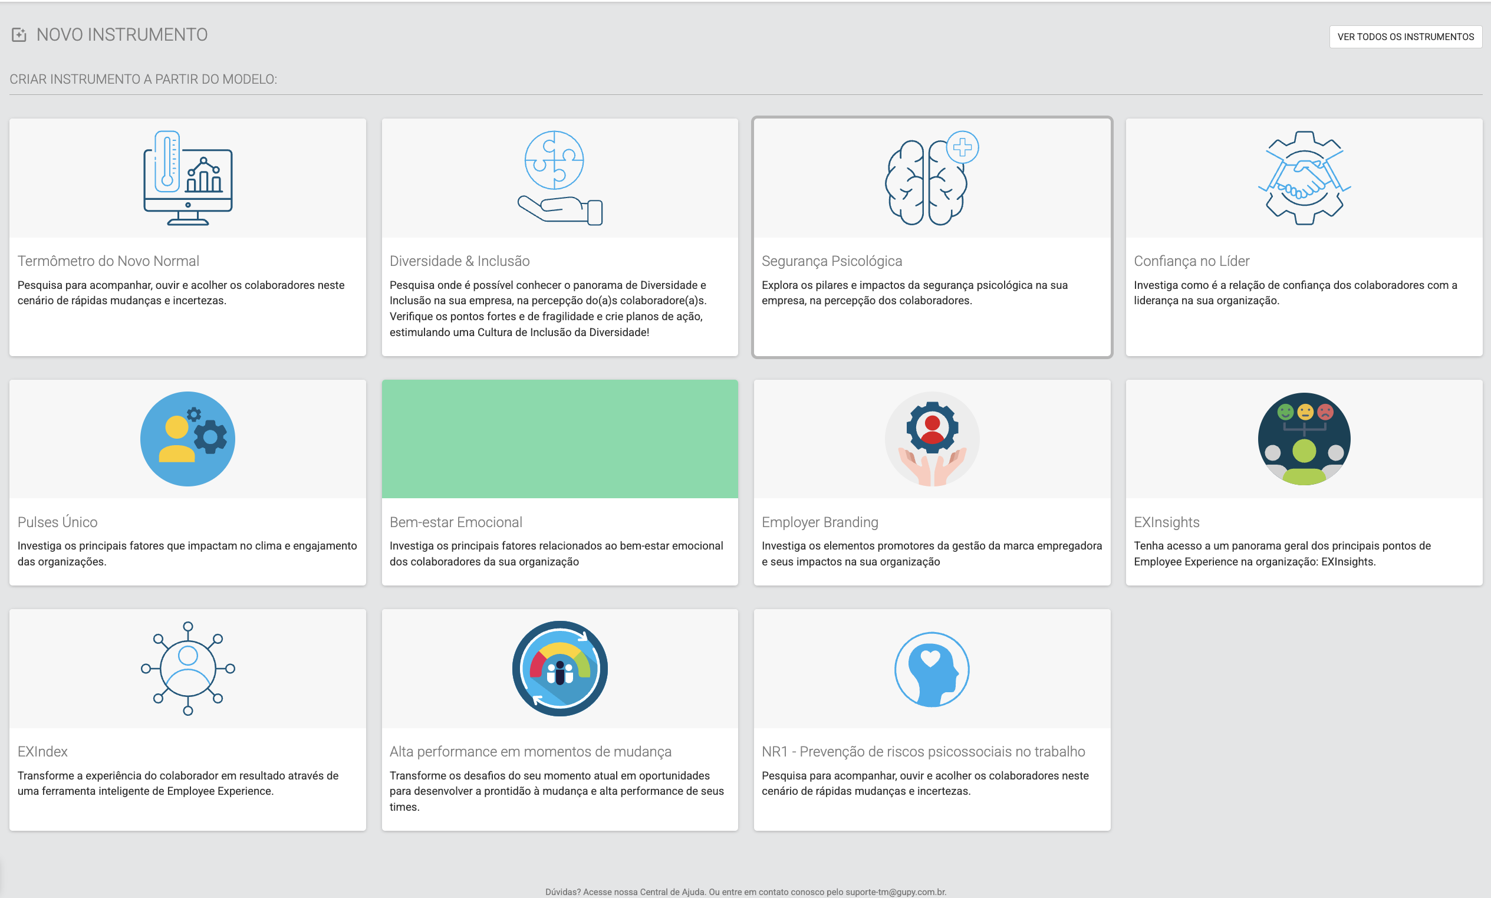The height and width of the screenshot is (898, 1491).
Task: Select the thermometer monitor icon
Action: pyautogui.click(x=187, y=178)
